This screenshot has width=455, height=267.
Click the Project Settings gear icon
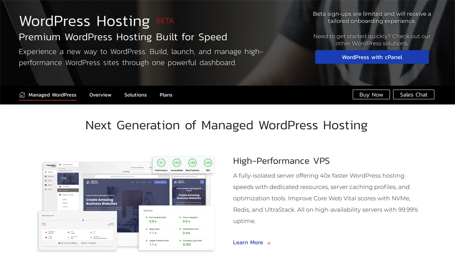[60, 164]
